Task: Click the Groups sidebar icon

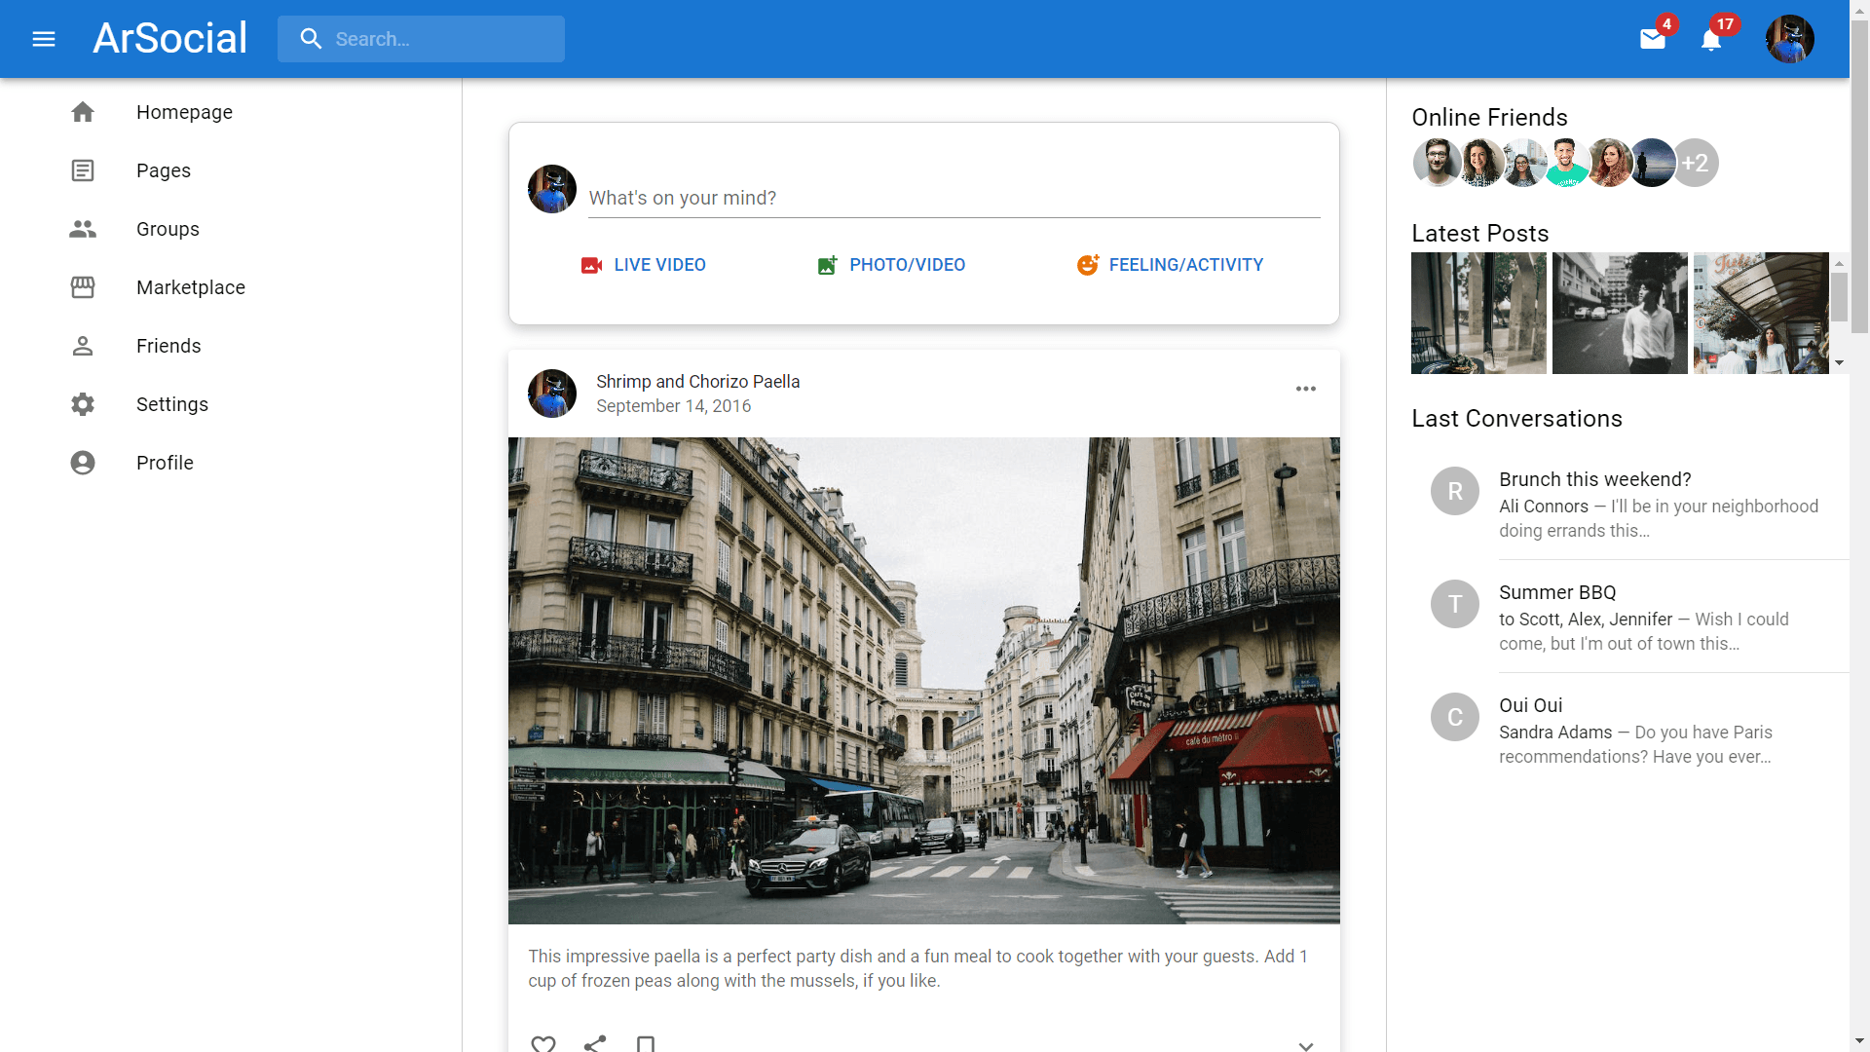Action: click(82, 229)
